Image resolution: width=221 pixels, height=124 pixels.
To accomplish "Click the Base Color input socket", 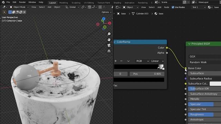I will point(186,68).
